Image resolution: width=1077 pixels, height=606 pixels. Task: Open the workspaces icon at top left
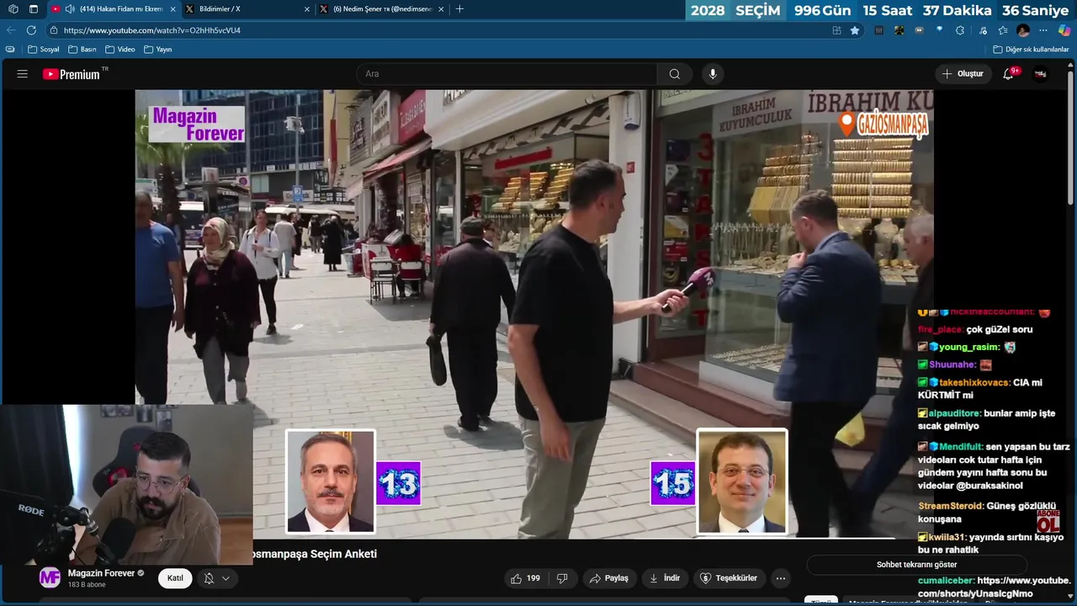point(13,8)
